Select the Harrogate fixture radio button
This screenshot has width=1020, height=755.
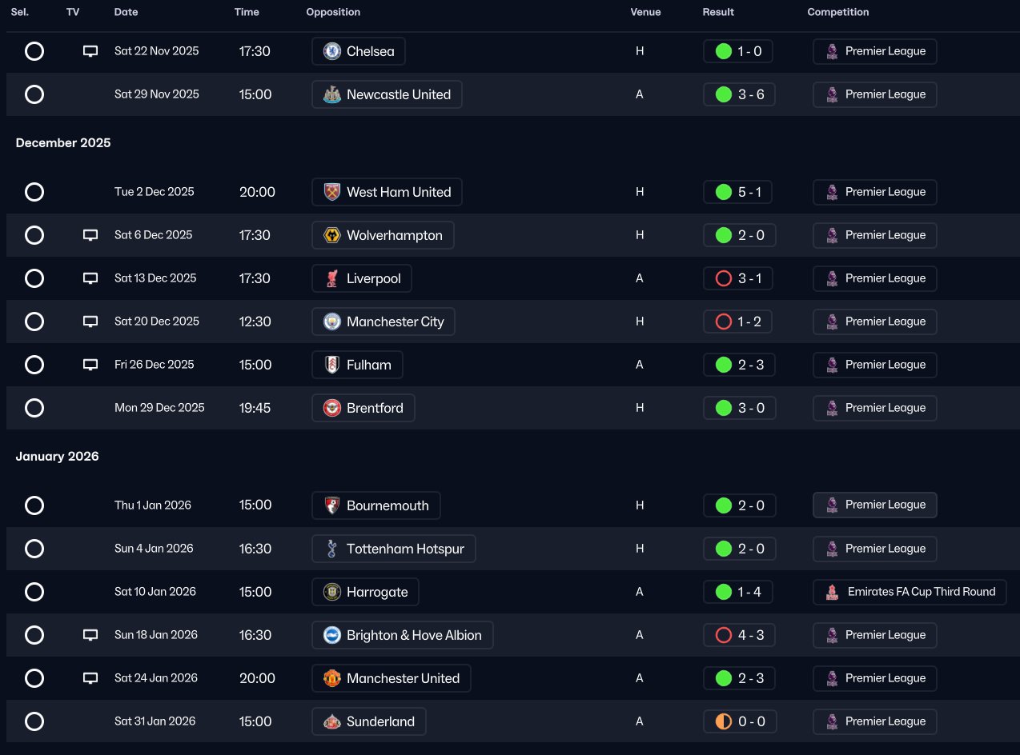click(34, 592)
